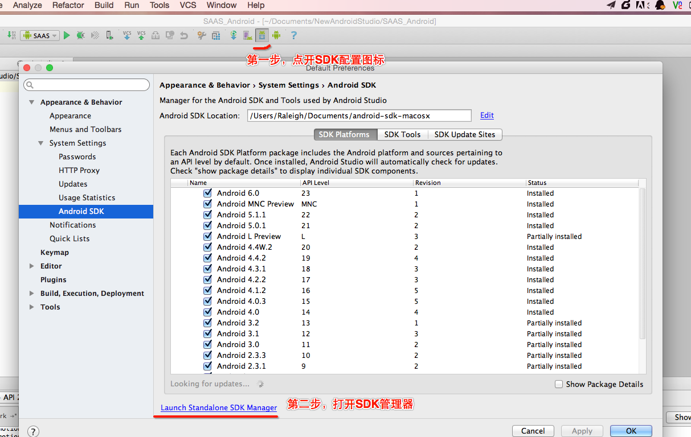This screenshot has width=691, height=437.
Task: Collapse the Appearance & Behavior section
Action: 31,102
